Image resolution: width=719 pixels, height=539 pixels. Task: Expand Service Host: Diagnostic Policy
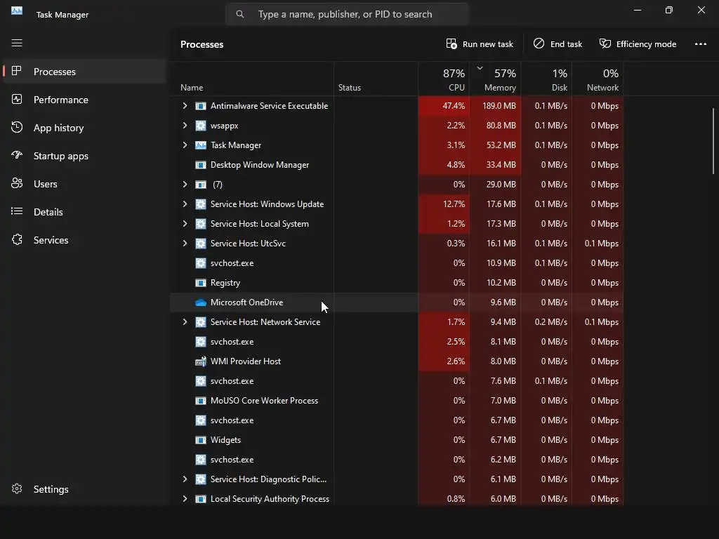point(185,479)
